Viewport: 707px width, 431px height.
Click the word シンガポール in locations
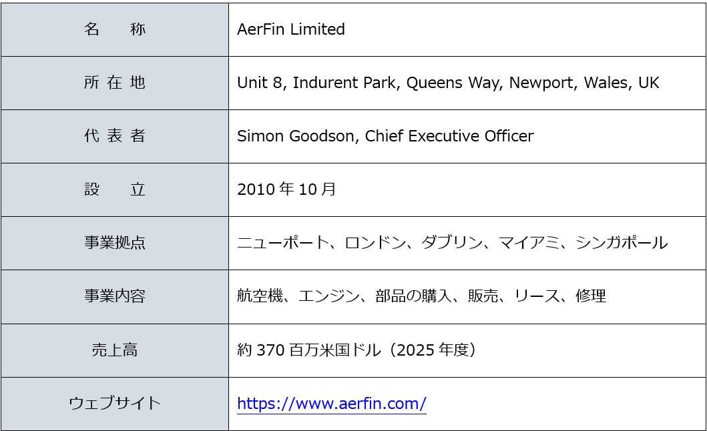pyautogui.click(x=622, y=243)
